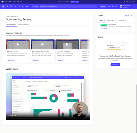This screenshot has width=137, height=133.
Task: Open the Workflow Automation lightning icon
Action: 27,6
